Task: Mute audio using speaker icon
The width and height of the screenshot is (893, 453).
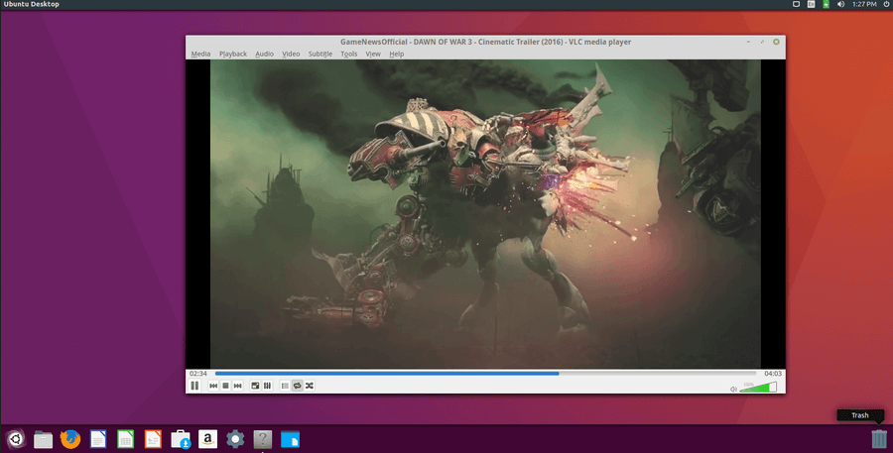Action: 733,389
